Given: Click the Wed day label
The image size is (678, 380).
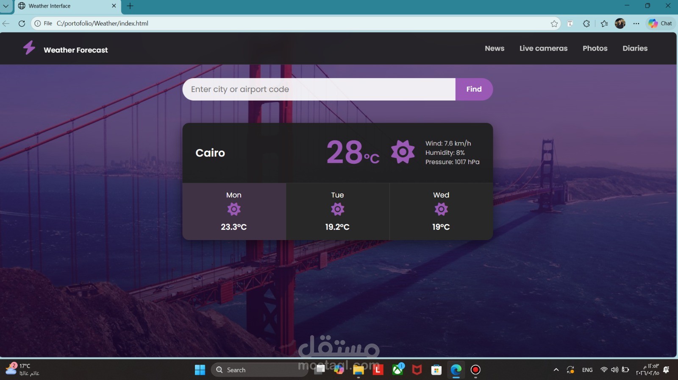Looking at the screenshot, I should tap(441, 195).
